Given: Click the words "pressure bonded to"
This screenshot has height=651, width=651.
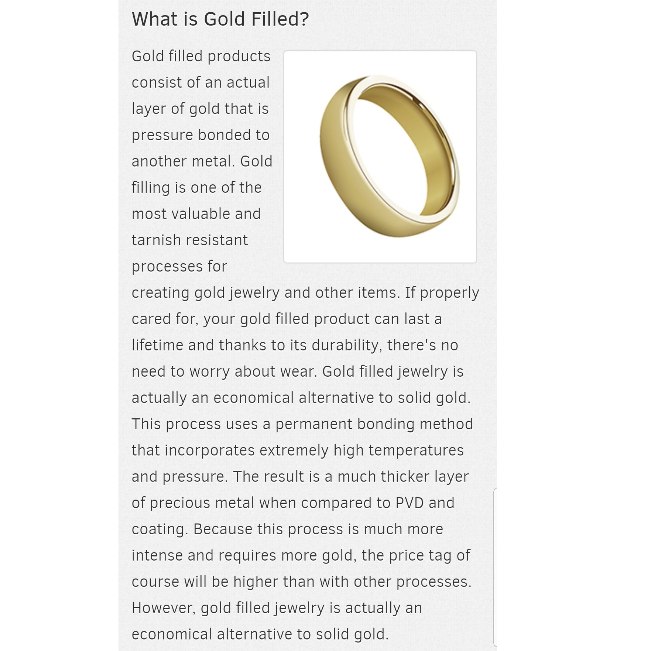Looking at the screenshot, I should [201, 135].
